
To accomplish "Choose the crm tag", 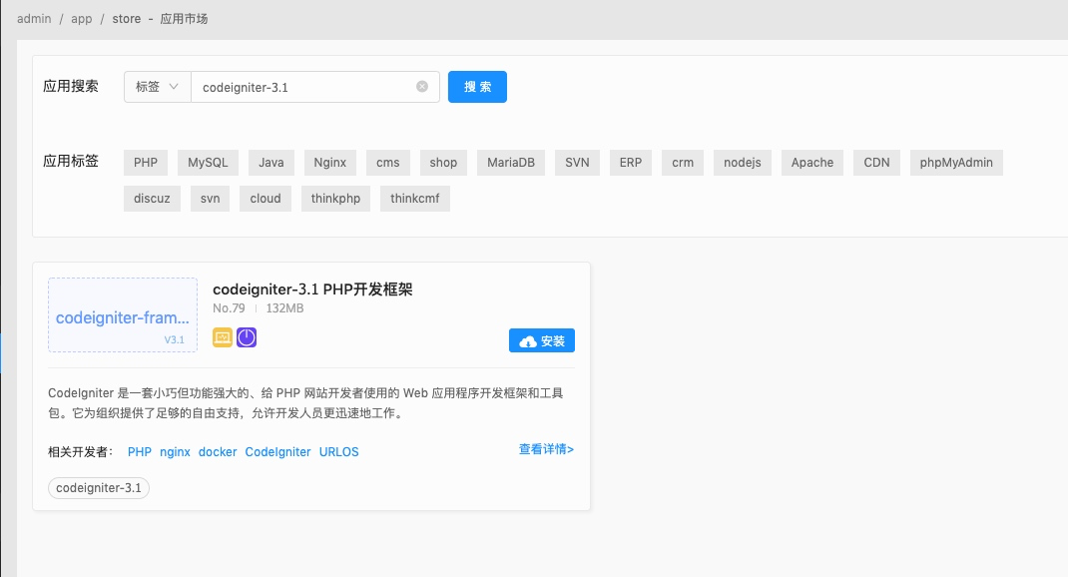I will tap(683, 162).
